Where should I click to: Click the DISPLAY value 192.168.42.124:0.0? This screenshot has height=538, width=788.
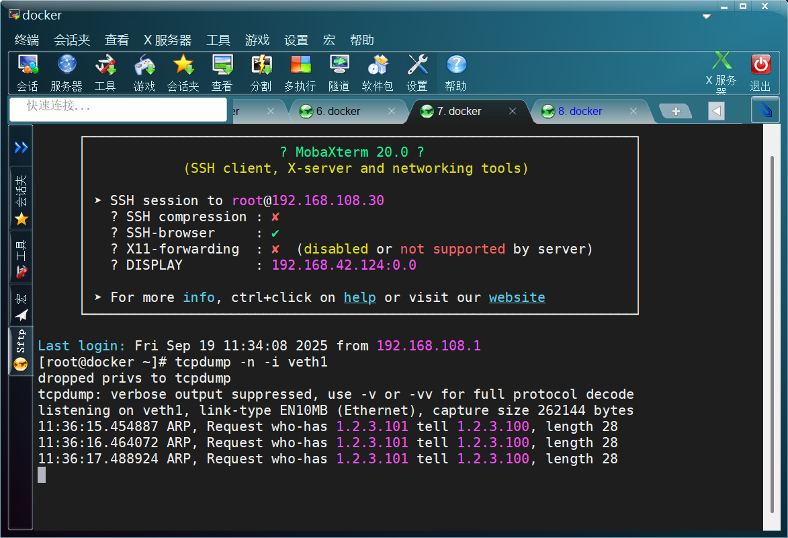tap(344, 265)
